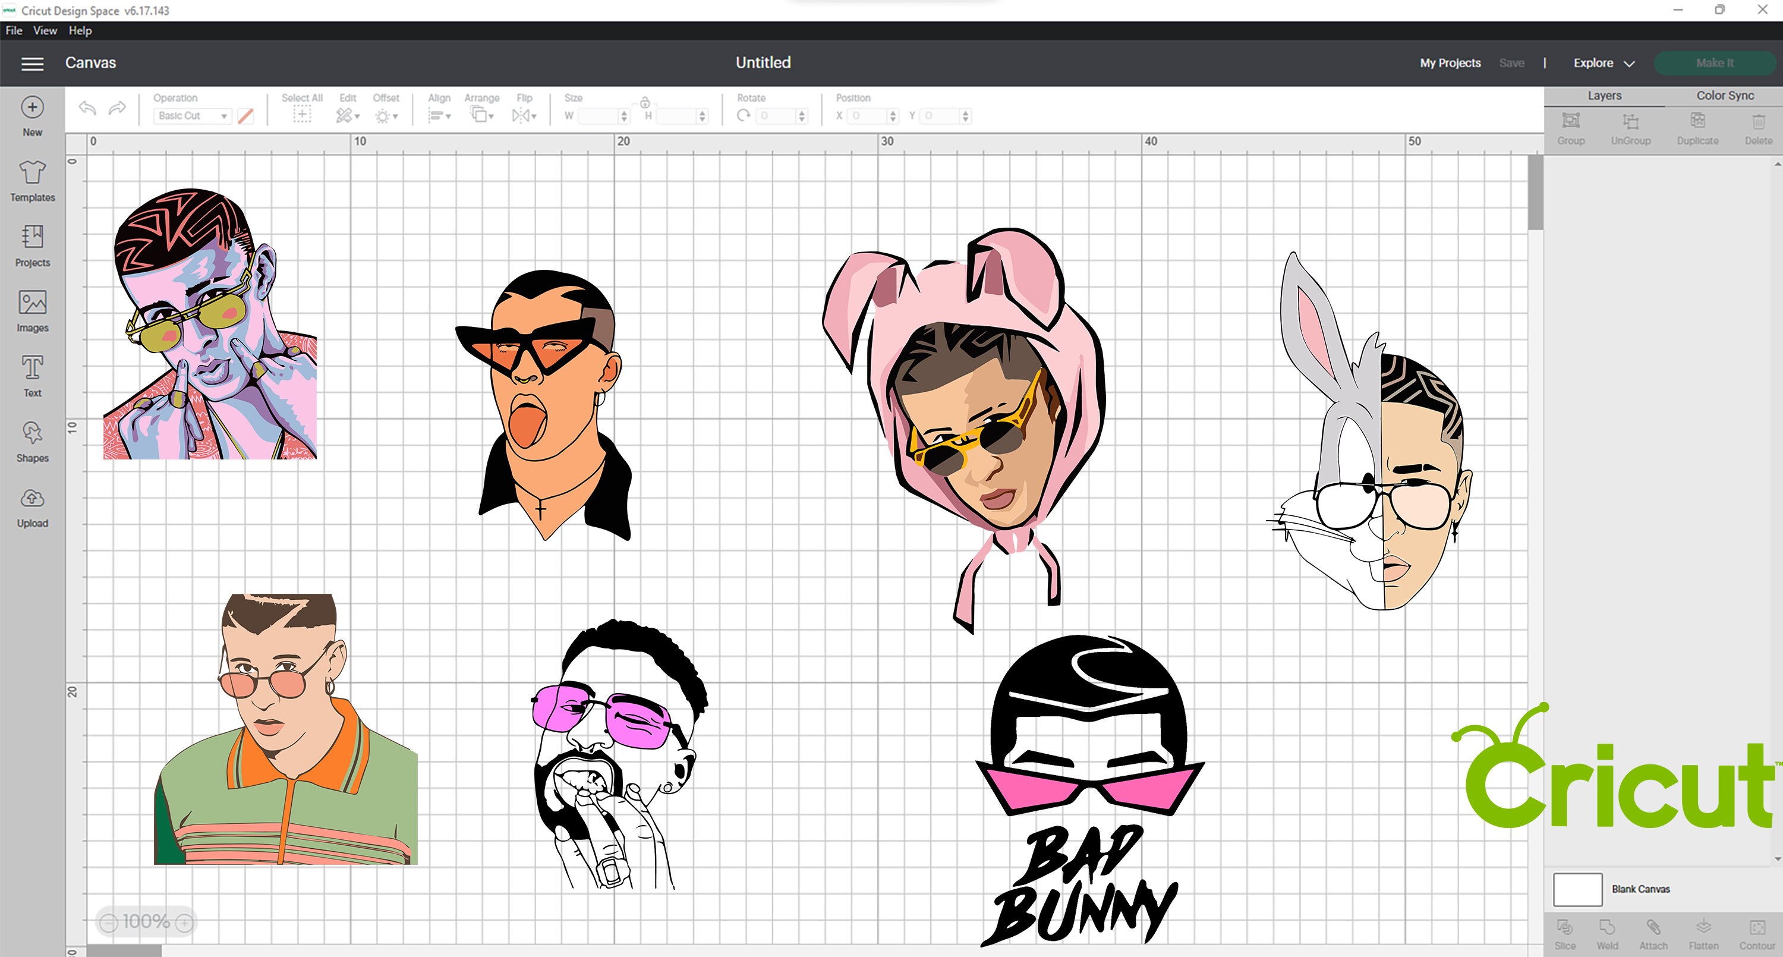Click the Rotate stepper arrows

[802, 116]
